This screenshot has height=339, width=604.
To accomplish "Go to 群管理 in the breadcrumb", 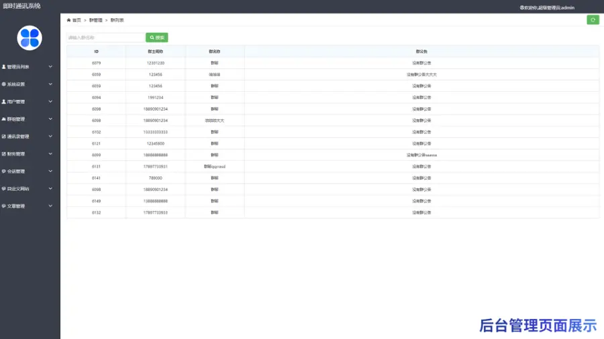I will click(96, 20).
